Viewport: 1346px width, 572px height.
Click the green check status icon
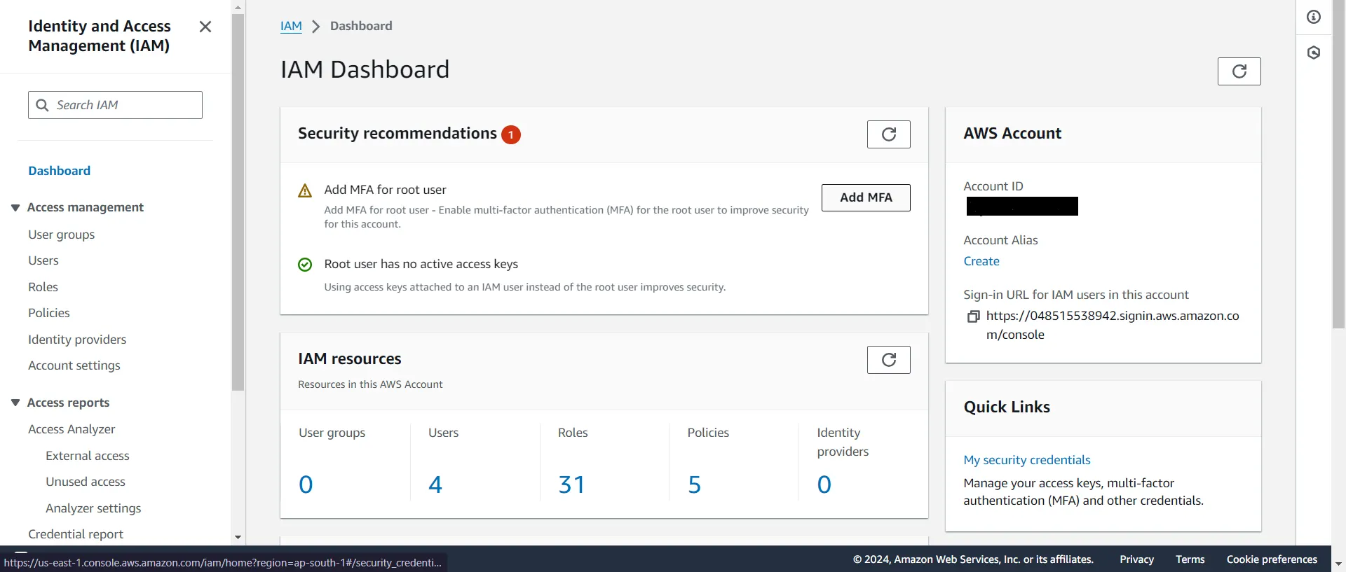305,265
